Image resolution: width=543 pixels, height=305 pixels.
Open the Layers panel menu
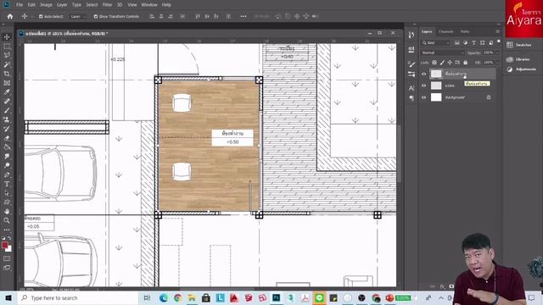click(x=498, y=31)
